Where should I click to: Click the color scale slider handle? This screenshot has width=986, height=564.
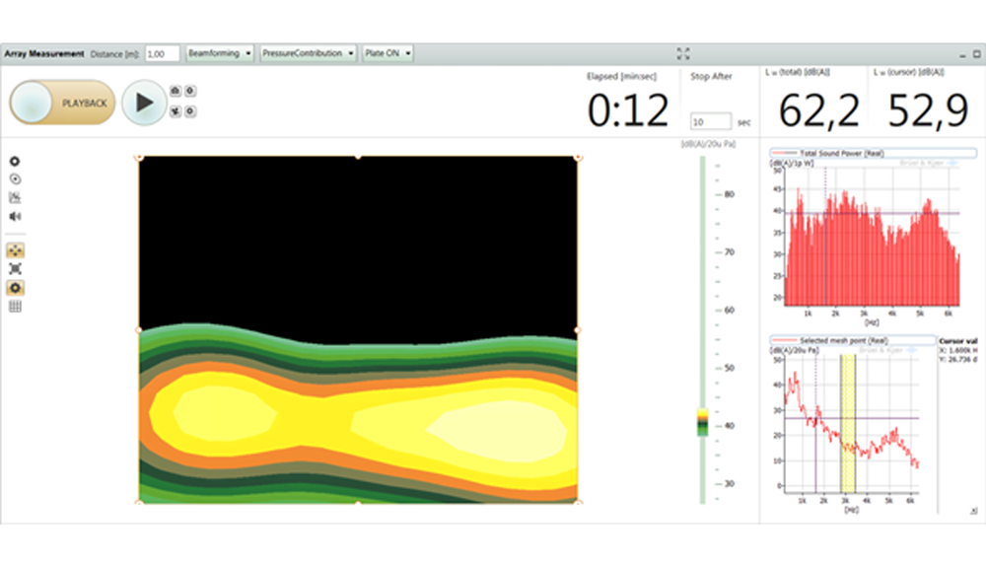click(x=703, y=421)
